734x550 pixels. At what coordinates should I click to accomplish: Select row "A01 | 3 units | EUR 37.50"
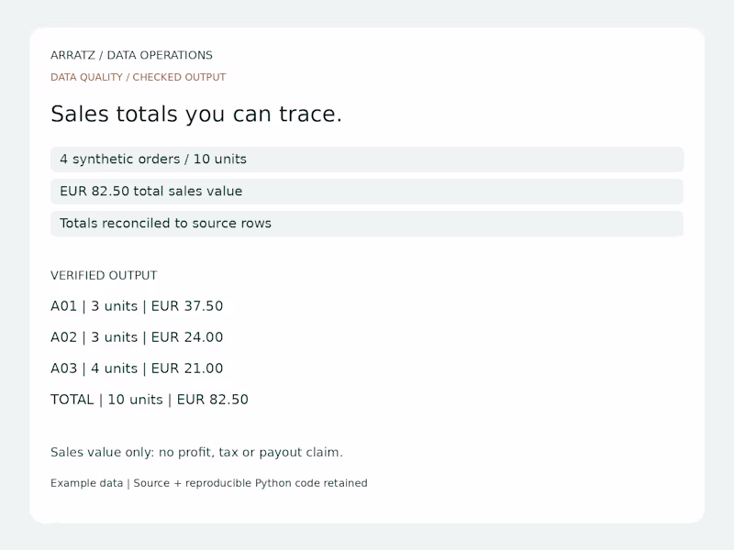[137, 306]
